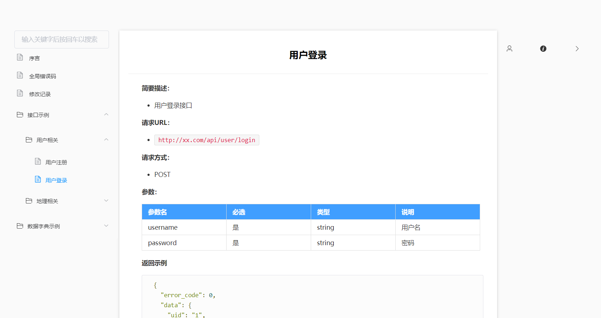Select the active 用户登录 menu item
Viewport: 601px width, 318px height.
pyautogui.click(x=56, y=180)
